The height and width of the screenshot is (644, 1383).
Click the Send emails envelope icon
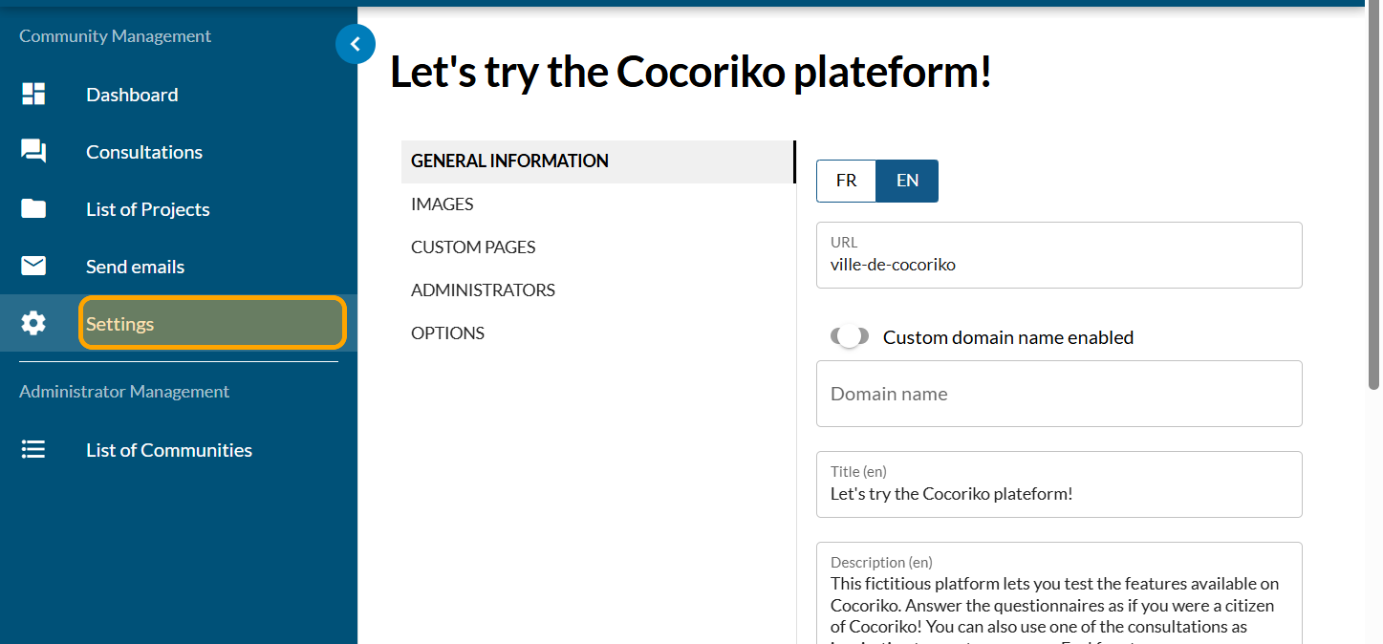click(33, 266)
